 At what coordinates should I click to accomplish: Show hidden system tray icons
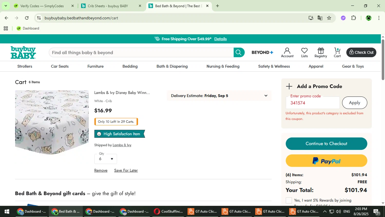point(325,212)
